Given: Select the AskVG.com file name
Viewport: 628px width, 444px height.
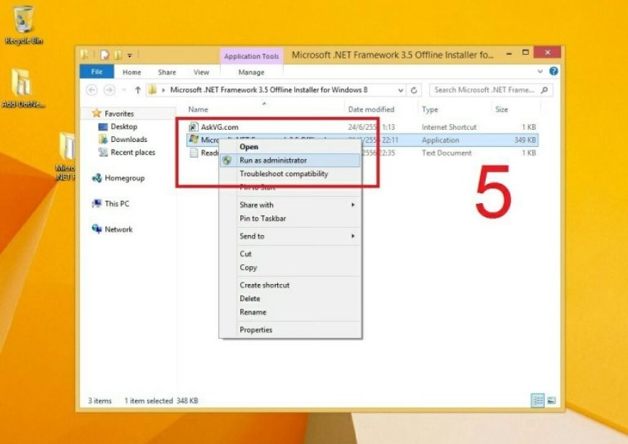Looking at the screenshot, I should [x=219, y=127].
